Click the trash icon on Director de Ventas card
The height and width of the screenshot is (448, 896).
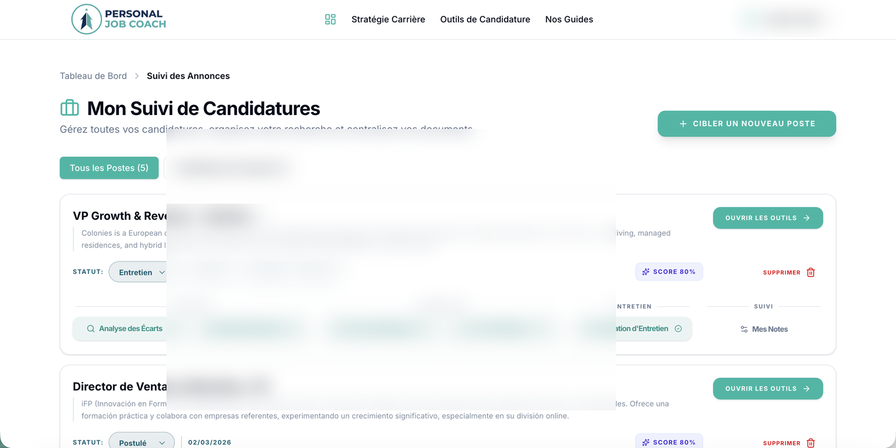[811, 443]
